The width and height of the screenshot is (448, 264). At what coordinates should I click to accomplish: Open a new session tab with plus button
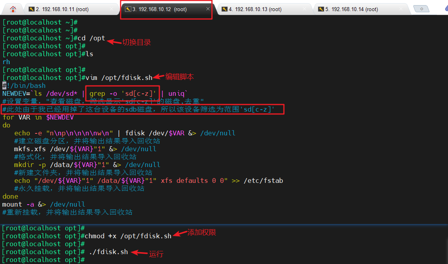pos(422,9)
